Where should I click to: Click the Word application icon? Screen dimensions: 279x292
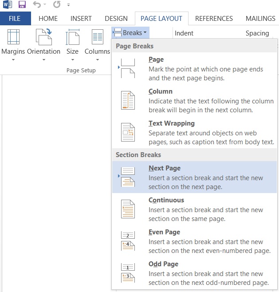tap(8, 4)
